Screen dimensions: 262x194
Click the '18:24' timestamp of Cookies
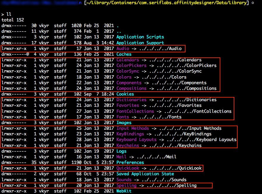point(108,94)
